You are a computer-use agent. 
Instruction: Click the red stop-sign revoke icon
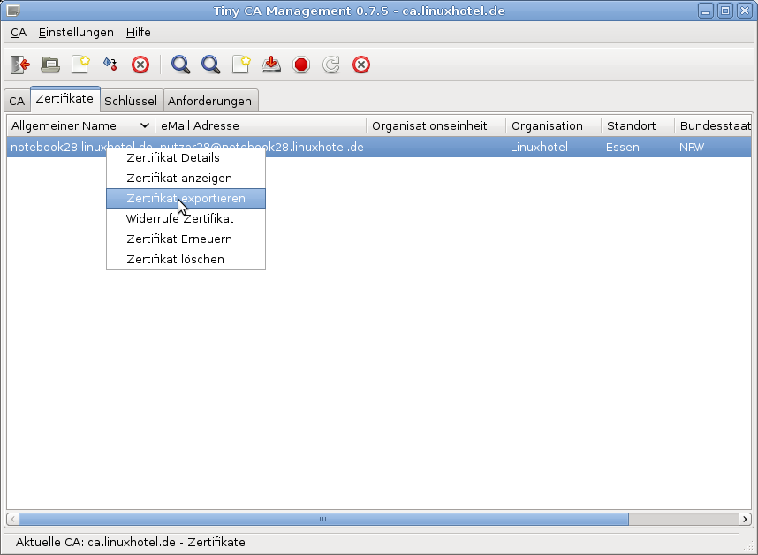tap(301, 65)
